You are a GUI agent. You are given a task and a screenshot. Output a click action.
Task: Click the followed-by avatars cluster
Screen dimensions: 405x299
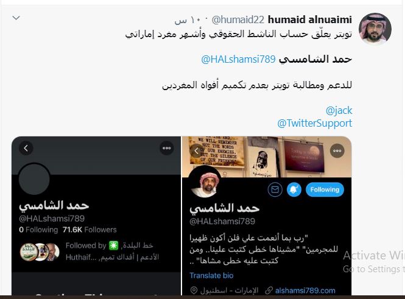40,252
